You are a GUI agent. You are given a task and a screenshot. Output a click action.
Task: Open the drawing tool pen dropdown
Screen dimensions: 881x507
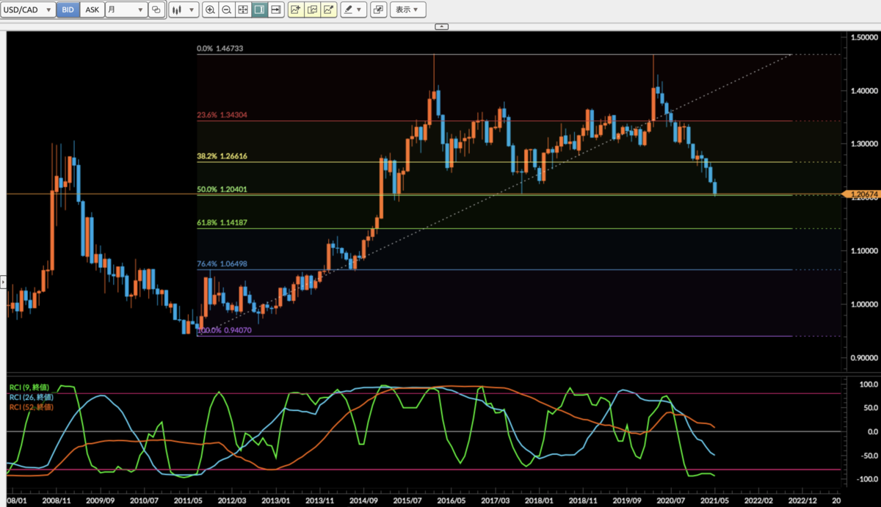click(x=353, y=10)
